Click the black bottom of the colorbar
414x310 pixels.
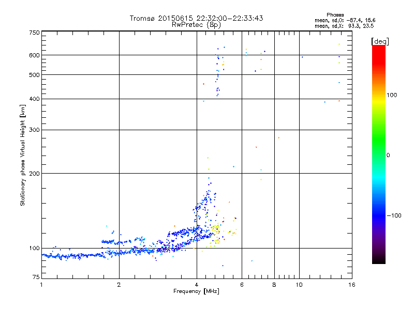tap(379, 260)
